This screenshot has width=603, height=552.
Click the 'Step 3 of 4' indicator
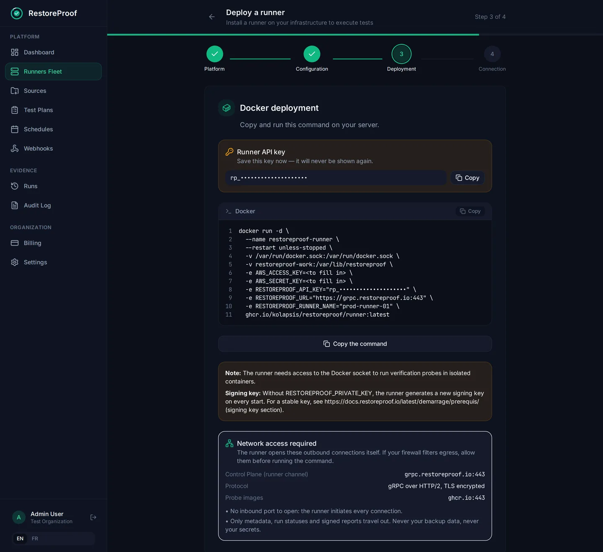490,17
